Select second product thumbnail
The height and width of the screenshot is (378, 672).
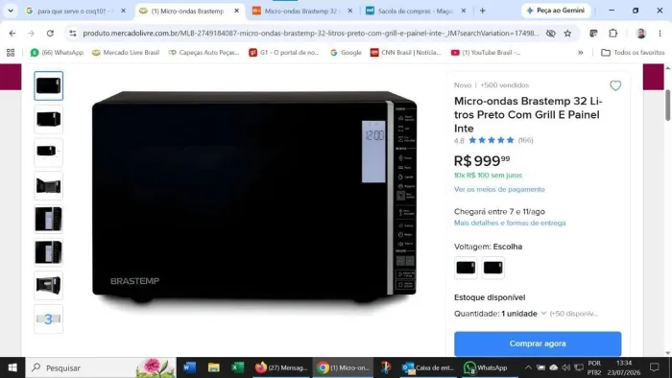(x=48, y=119)
